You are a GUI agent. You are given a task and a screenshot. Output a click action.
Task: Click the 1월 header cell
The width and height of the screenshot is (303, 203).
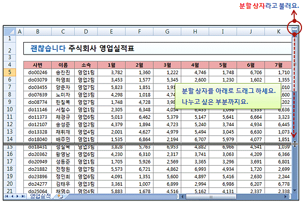112,65
